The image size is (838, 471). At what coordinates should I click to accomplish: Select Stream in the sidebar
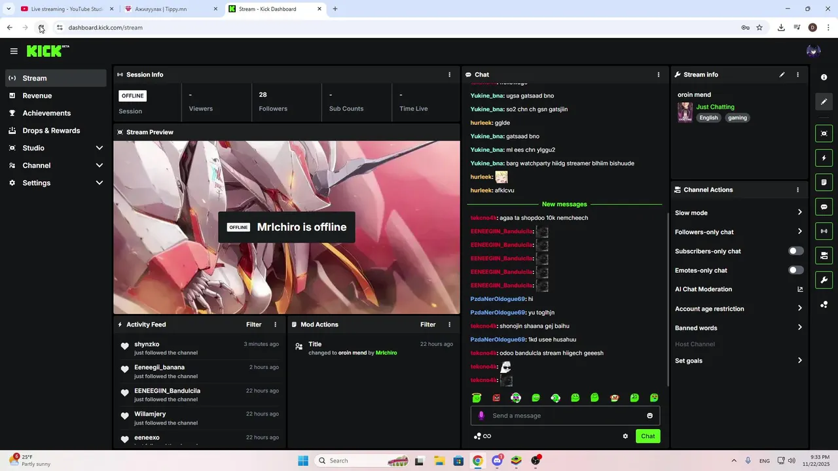tap(56, 78)
